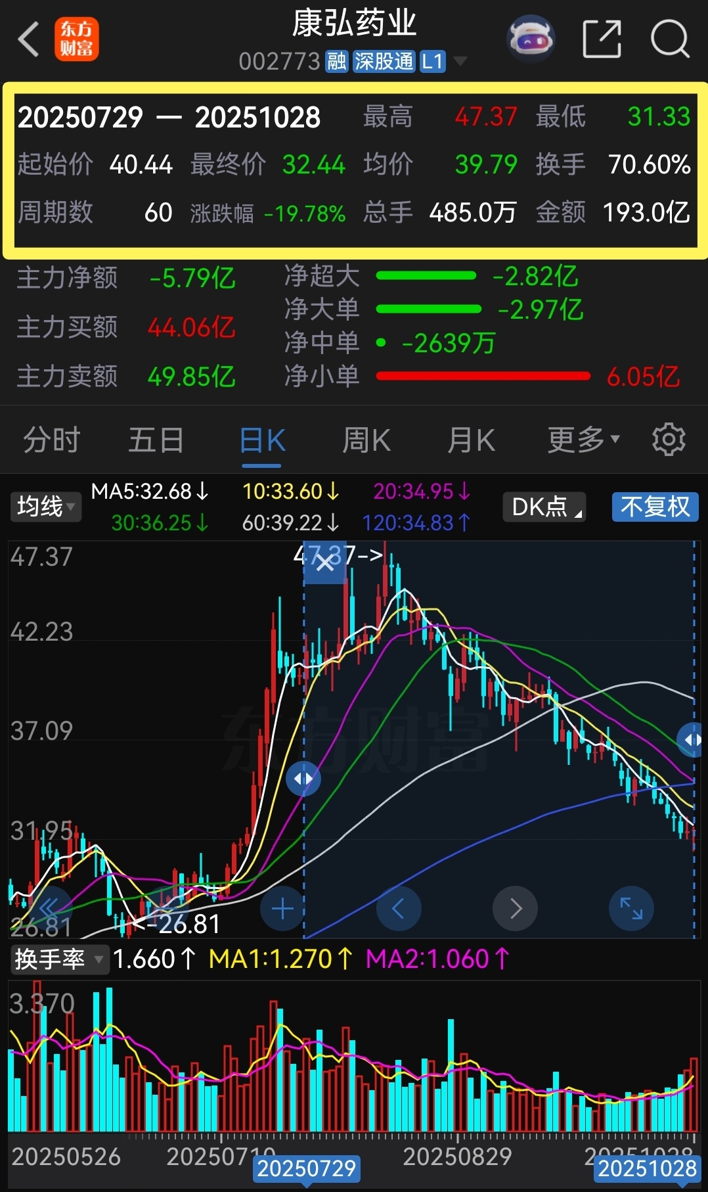Tap the 最低 value 31.33
The width and height of the screenshot is (708, 1192).
[659, 117]
